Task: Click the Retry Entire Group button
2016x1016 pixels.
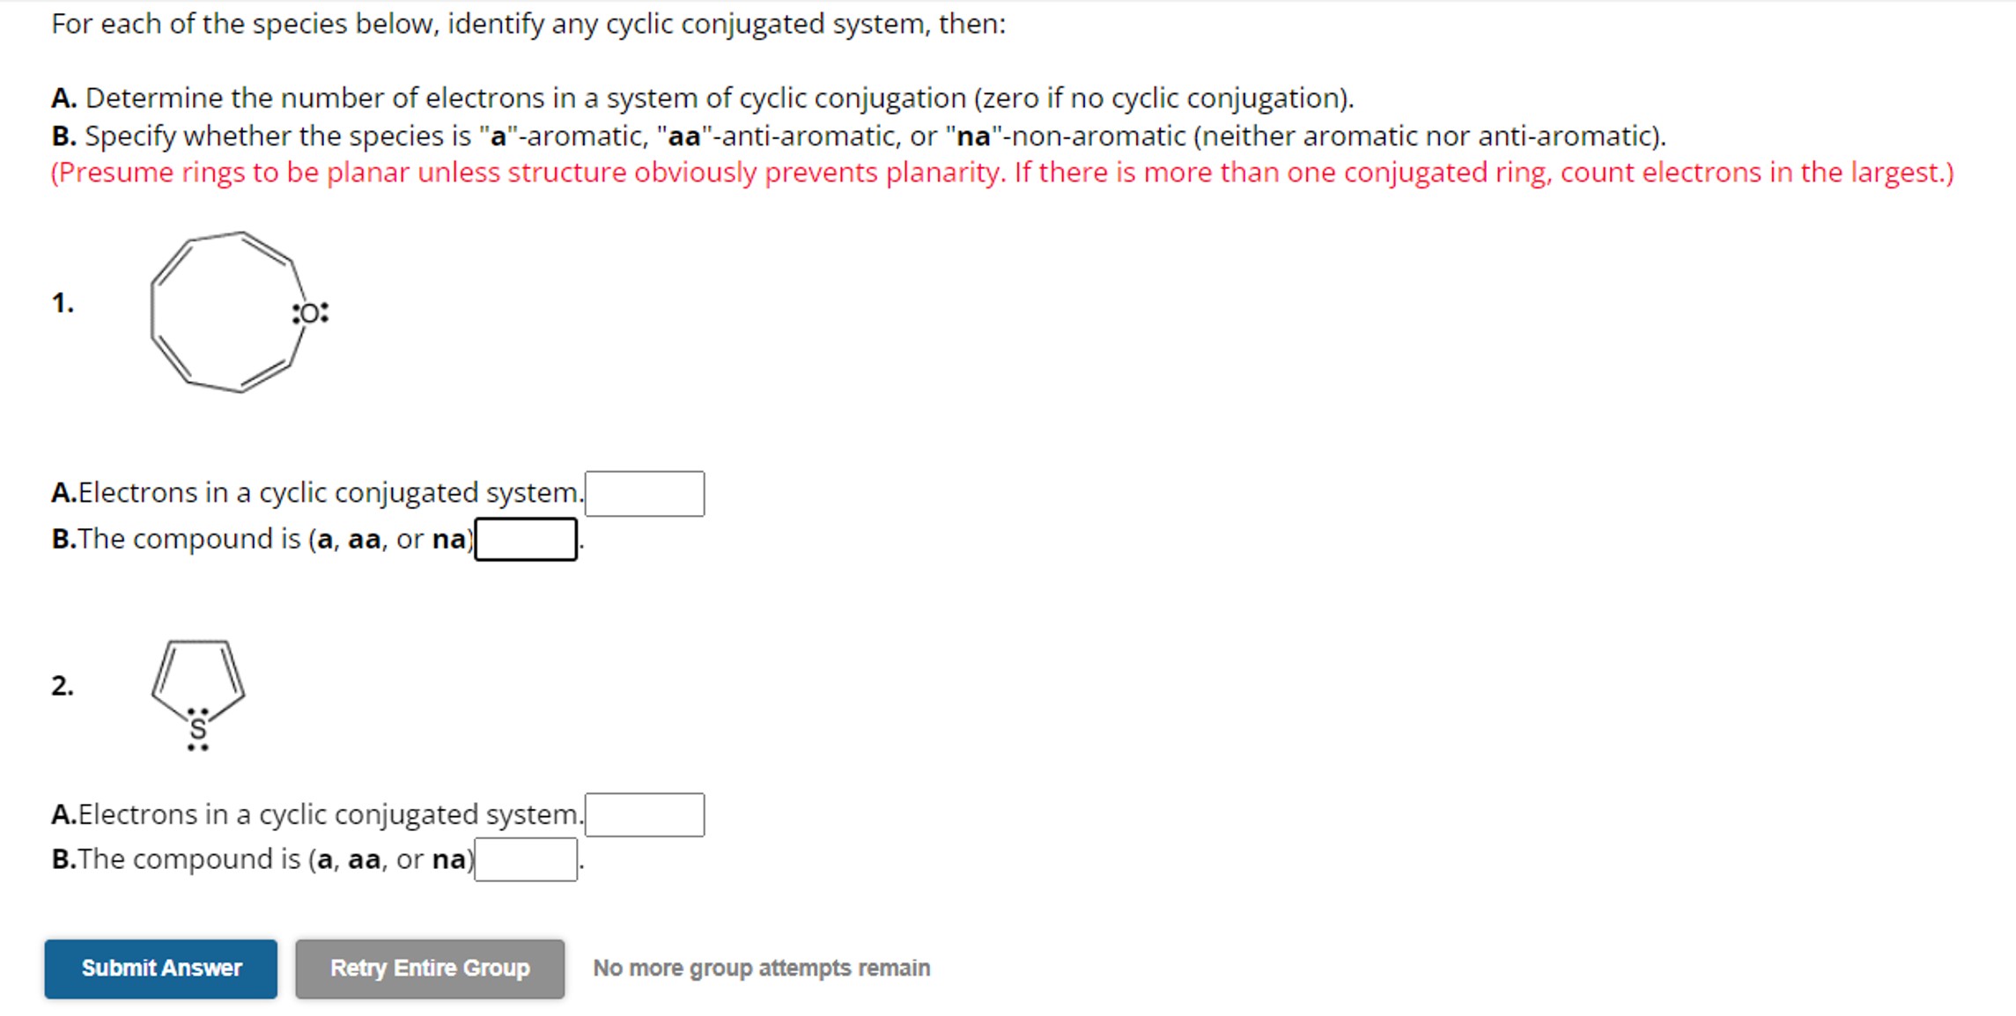Action: (x=428, y=968)
